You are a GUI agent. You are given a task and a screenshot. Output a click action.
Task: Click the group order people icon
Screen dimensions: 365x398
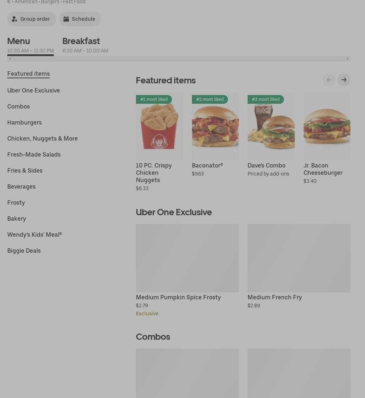15,19
